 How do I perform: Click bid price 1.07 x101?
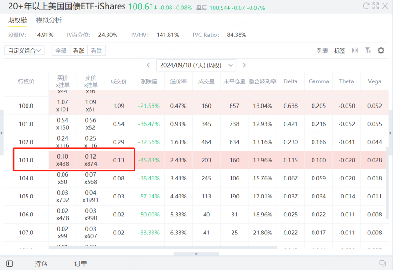coord(63,106)
